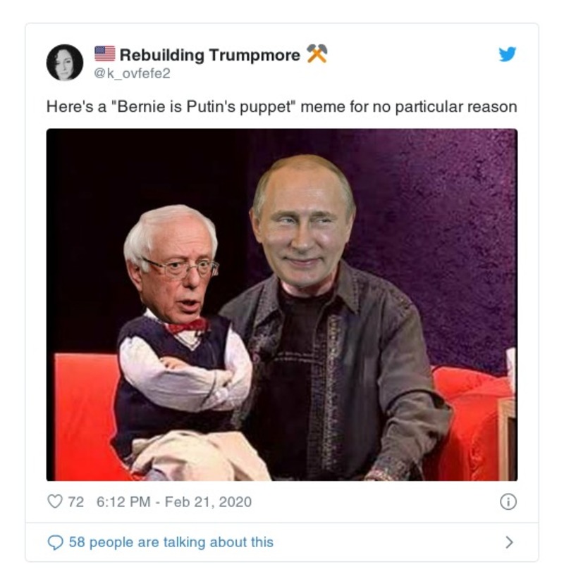Open the 6:12 PM tweet timestamp
The image size is (564, 588).
click(123, 502)
